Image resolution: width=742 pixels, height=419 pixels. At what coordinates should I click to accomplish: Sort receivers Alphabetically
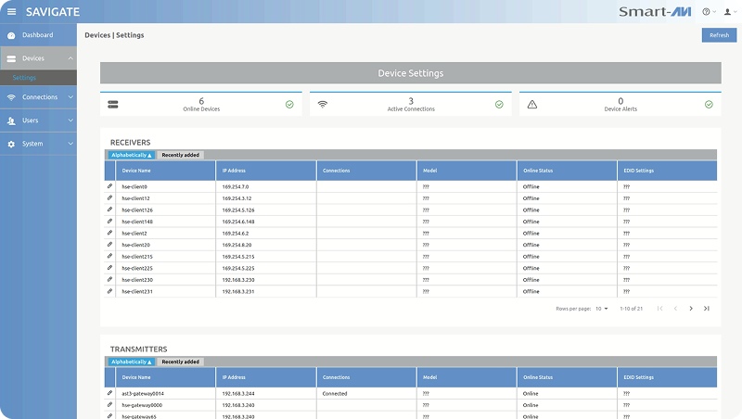pos(132,155)
